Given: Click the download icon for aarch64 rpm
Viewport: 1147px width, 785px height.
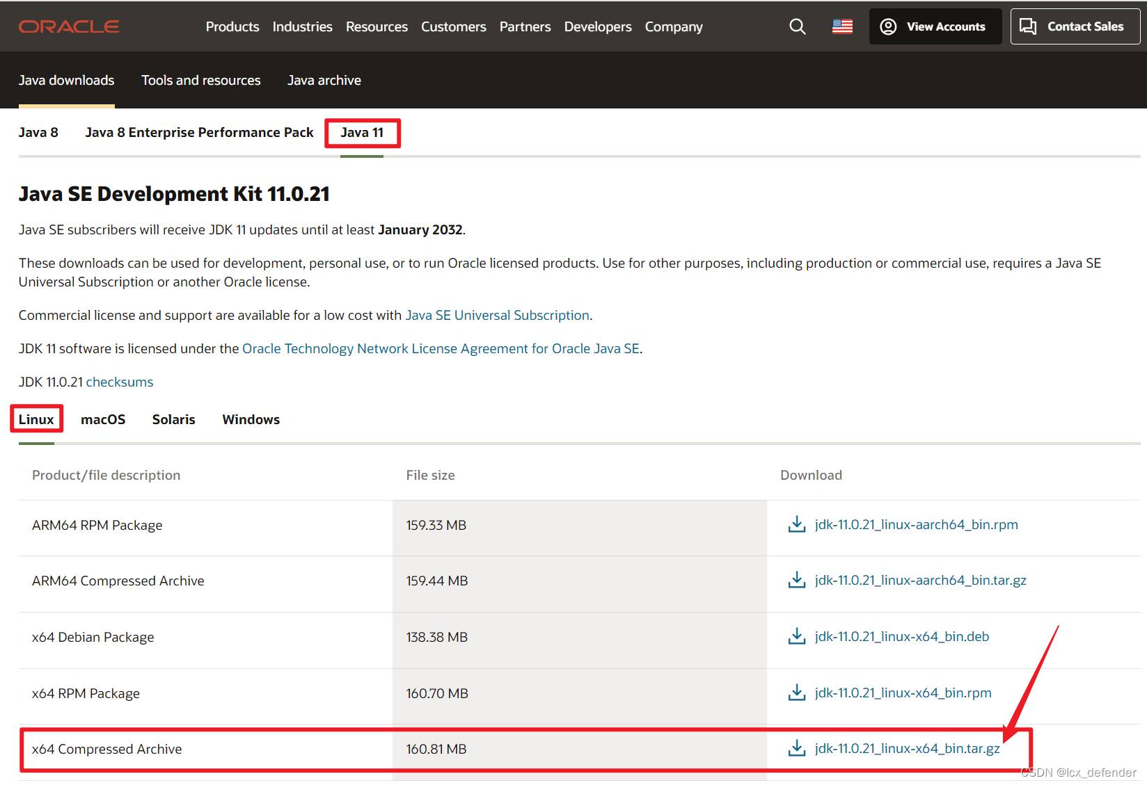Looking at the screenshot, I should (x=797, y=524).
